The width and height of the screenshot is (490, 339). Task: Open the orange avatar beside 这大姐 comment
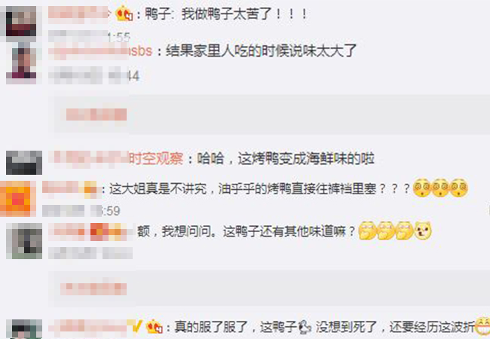click(x=16, y=199)
